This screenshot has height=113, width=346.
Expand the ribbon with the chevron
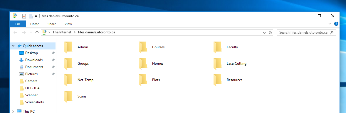pyautogui.click(x=330, y=24)
